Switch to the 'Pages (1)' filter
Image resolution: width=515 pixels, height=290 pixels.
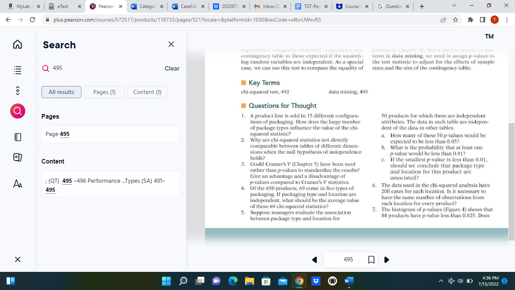(x=104, y=92)
